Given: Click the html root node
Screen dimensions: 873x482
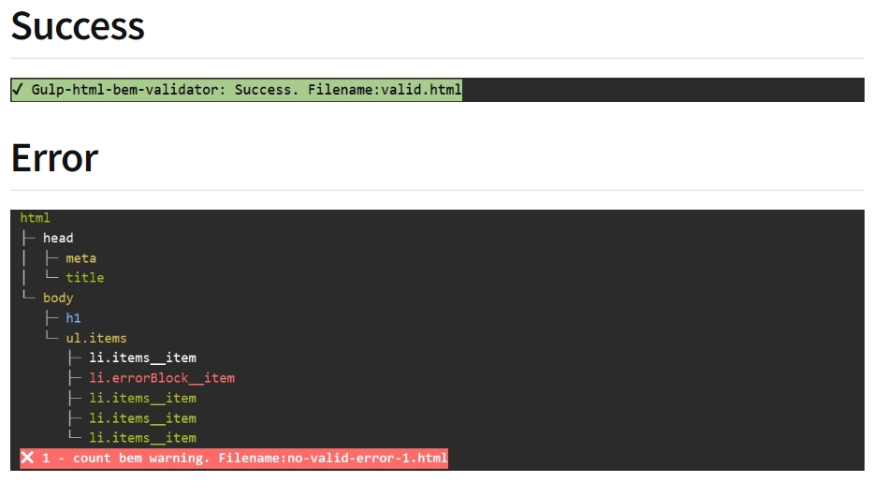Looking at the screenshot, I should [x=35, y=218].
